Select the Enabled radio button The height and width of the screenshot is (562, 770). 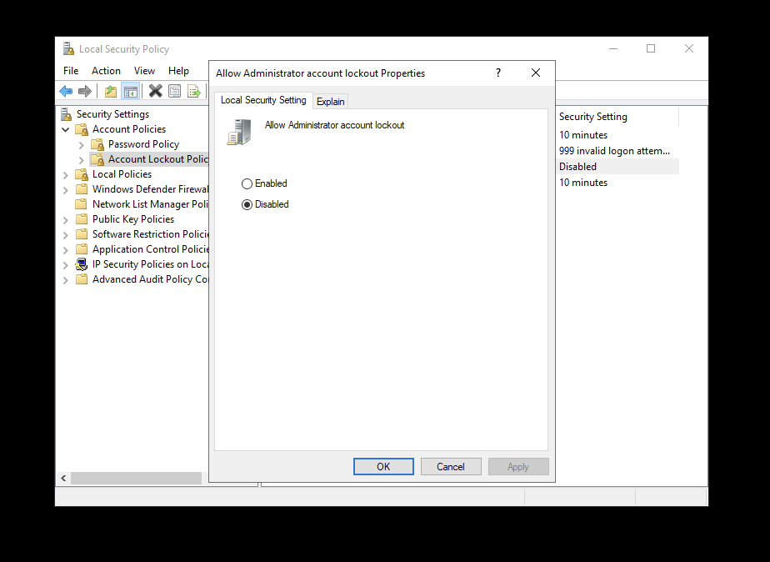pos(247,183)
